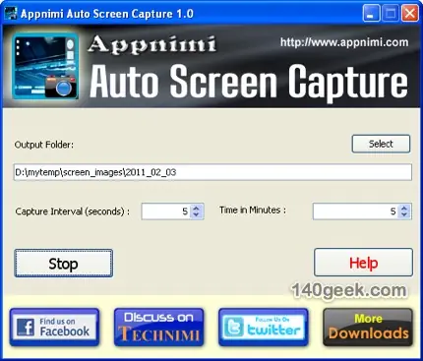Increase the Time in Minutes value

(x=404, y=208)
